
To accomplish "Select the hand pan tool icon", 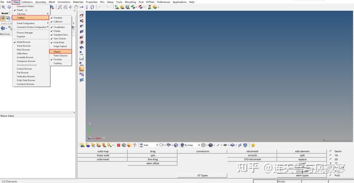I will click(x=76, y=7).
